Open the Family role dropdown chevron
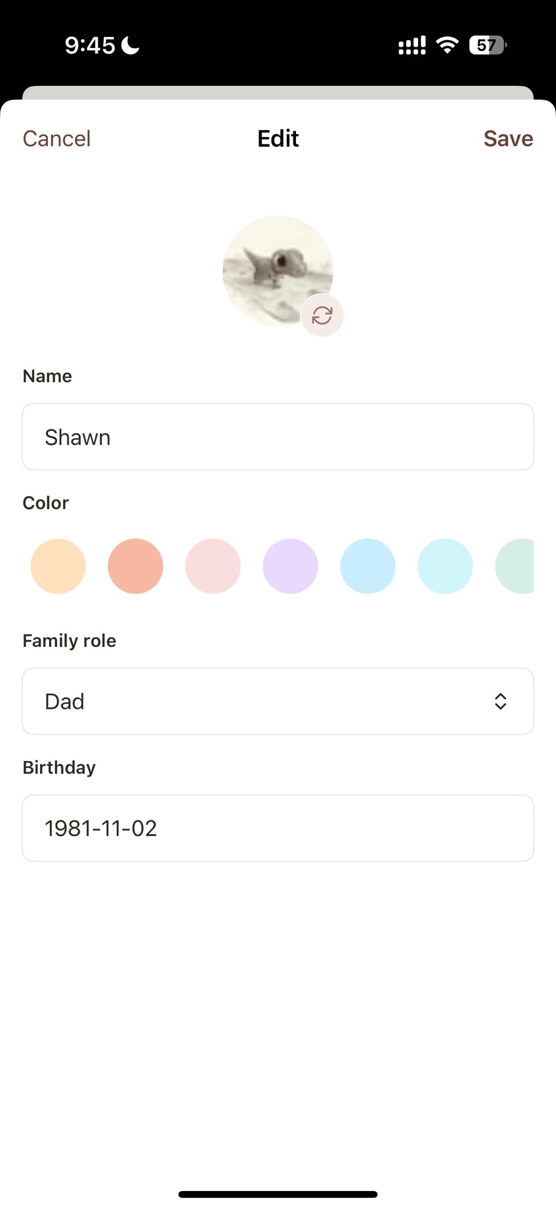This screenshot has height=1209, width=556. (500, 701)
